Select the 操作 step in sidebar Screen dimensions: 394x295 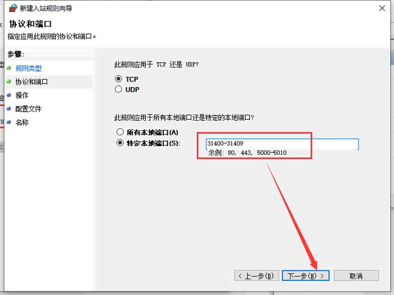(x=22, y=96)
